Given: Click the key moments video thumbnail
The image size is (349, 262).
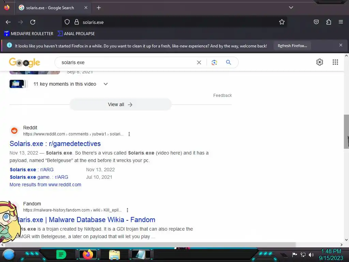Looking at the screenshot, I should [17, 84].
